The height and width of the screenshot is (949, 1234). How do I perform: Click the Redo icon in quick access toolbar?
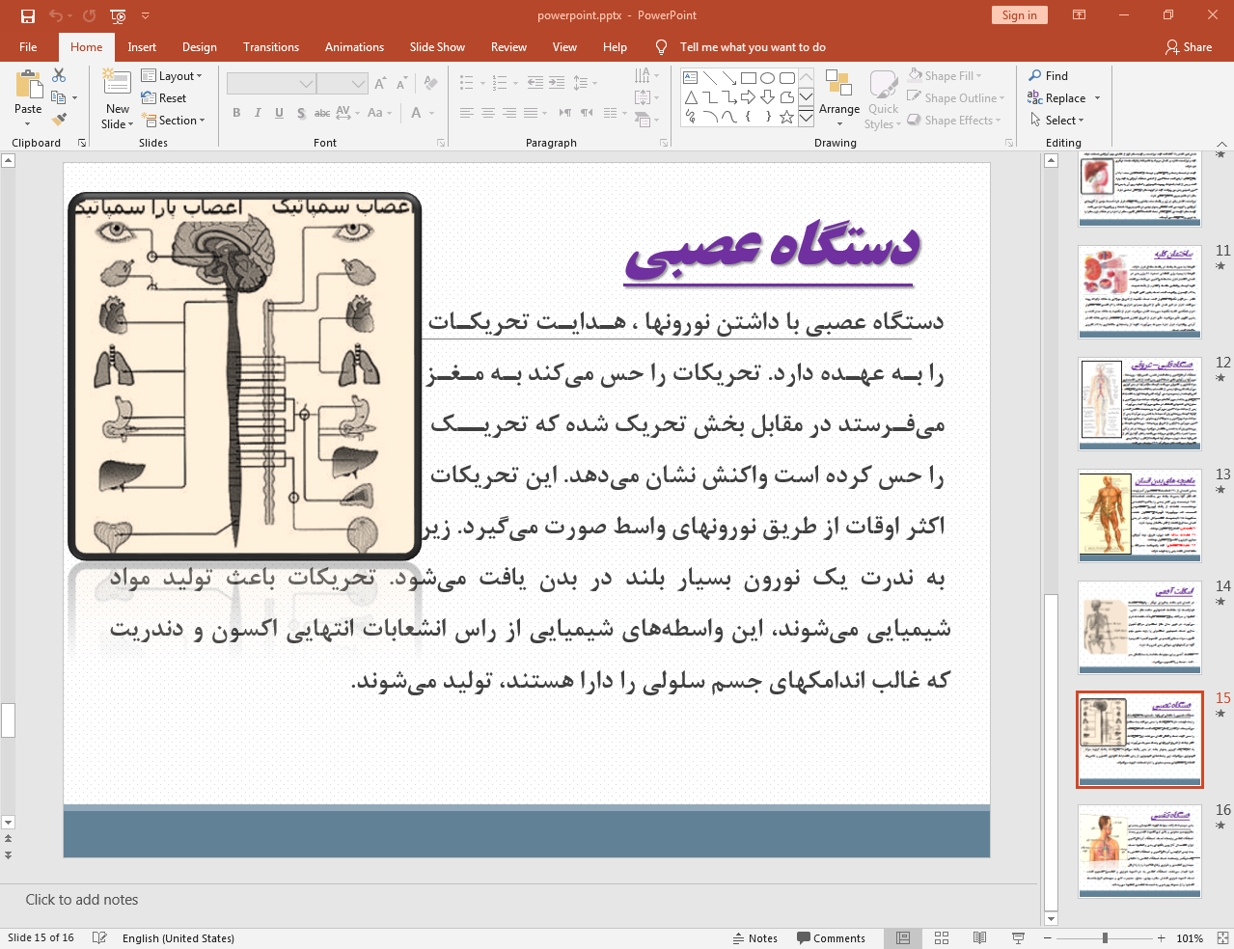pos(90,15)
